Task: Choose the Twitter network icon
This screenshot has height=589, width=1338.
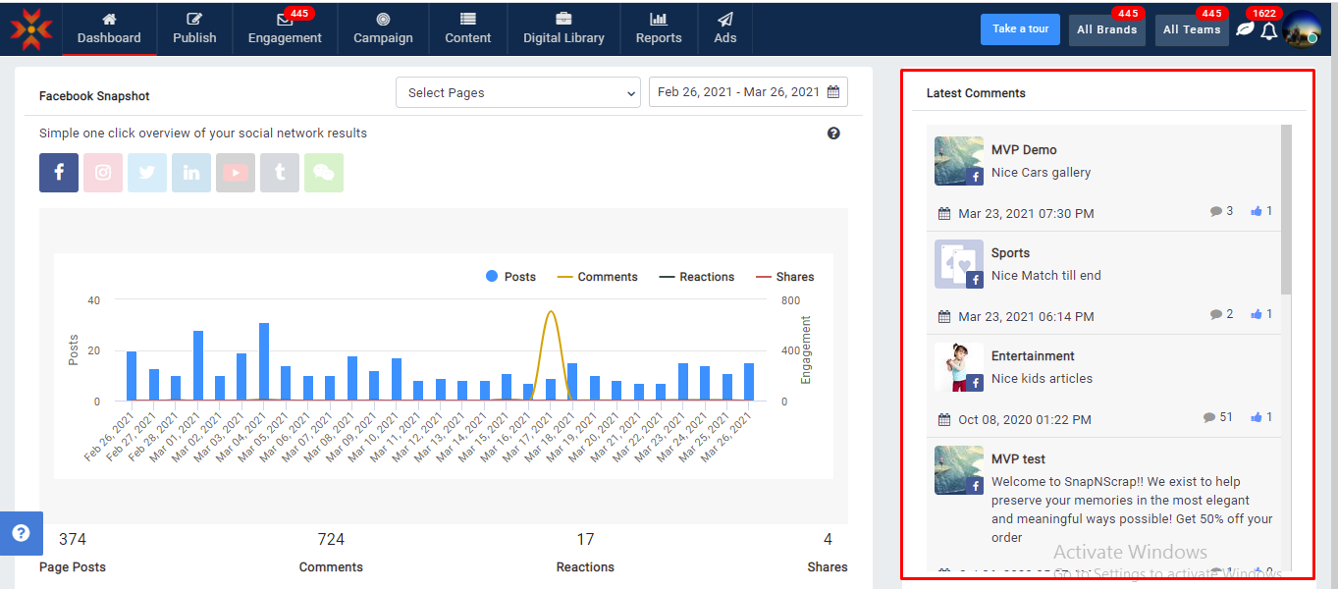Action: (x=147, y=173)
